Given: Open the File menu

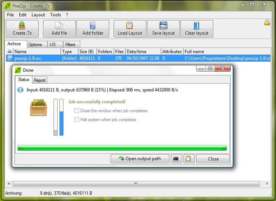Looking at the screenshot, I should (x=10, y=15).
